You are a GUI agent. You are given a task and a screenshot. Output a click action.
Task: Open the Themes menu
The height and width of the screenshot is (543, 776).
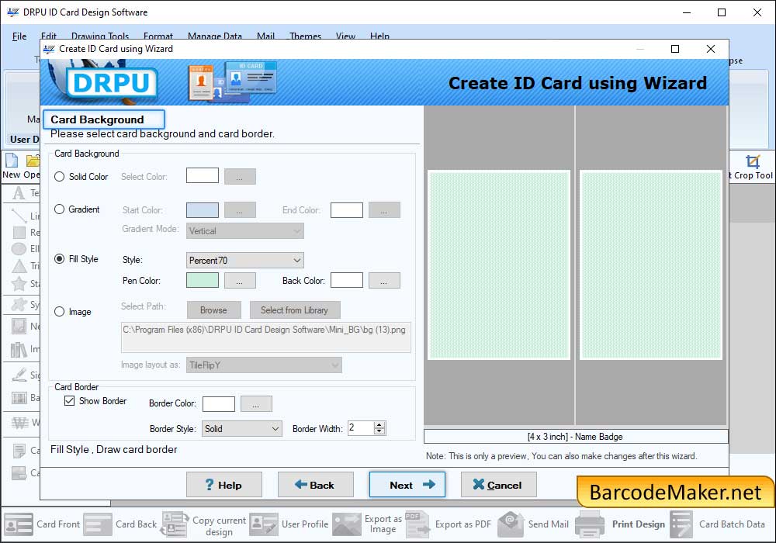pos(305,36)
